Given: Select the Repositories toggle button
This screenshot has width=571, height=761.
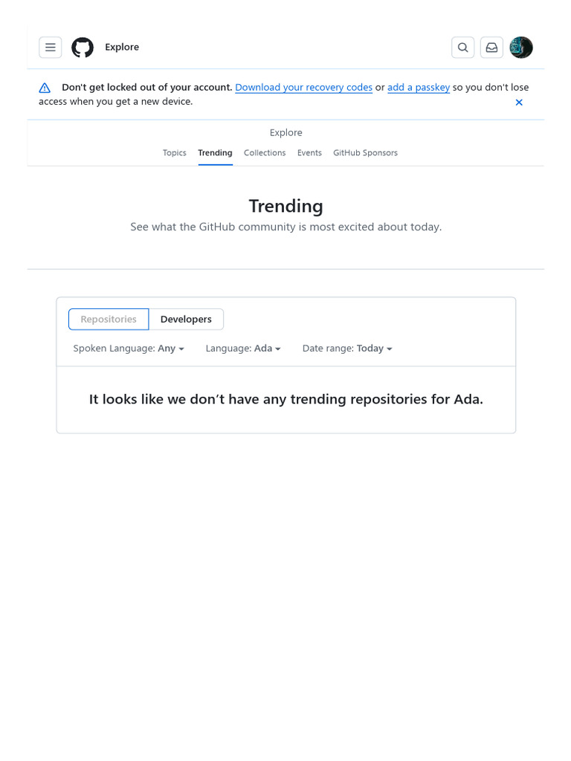Looking at the screenshot, I should click(x=109, y=320).
